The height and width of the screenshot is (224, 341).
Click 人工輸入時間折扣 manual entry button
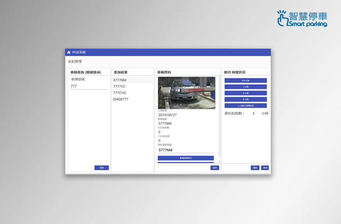(x=245, y=105)
